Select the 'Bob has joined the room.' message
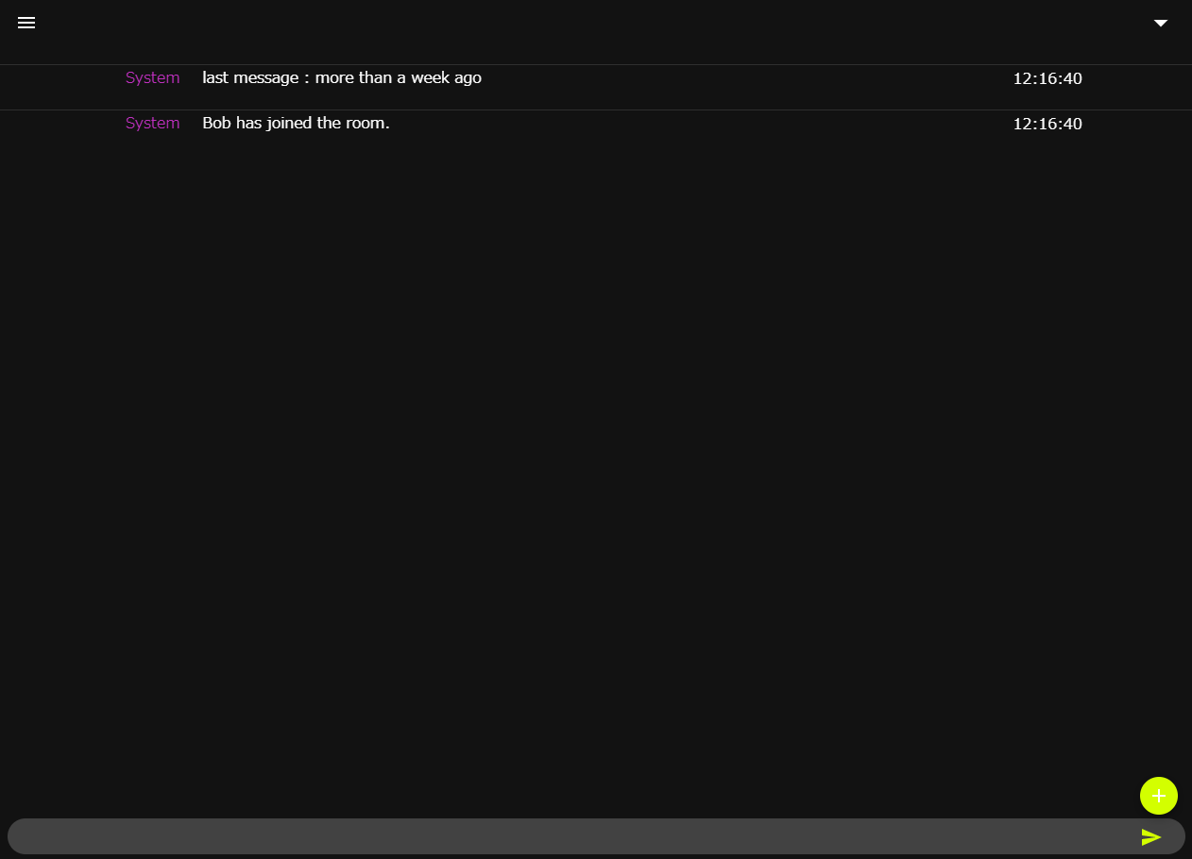Image resolution: width=1192 pixels, height=859 pixels. coord(296,124)
